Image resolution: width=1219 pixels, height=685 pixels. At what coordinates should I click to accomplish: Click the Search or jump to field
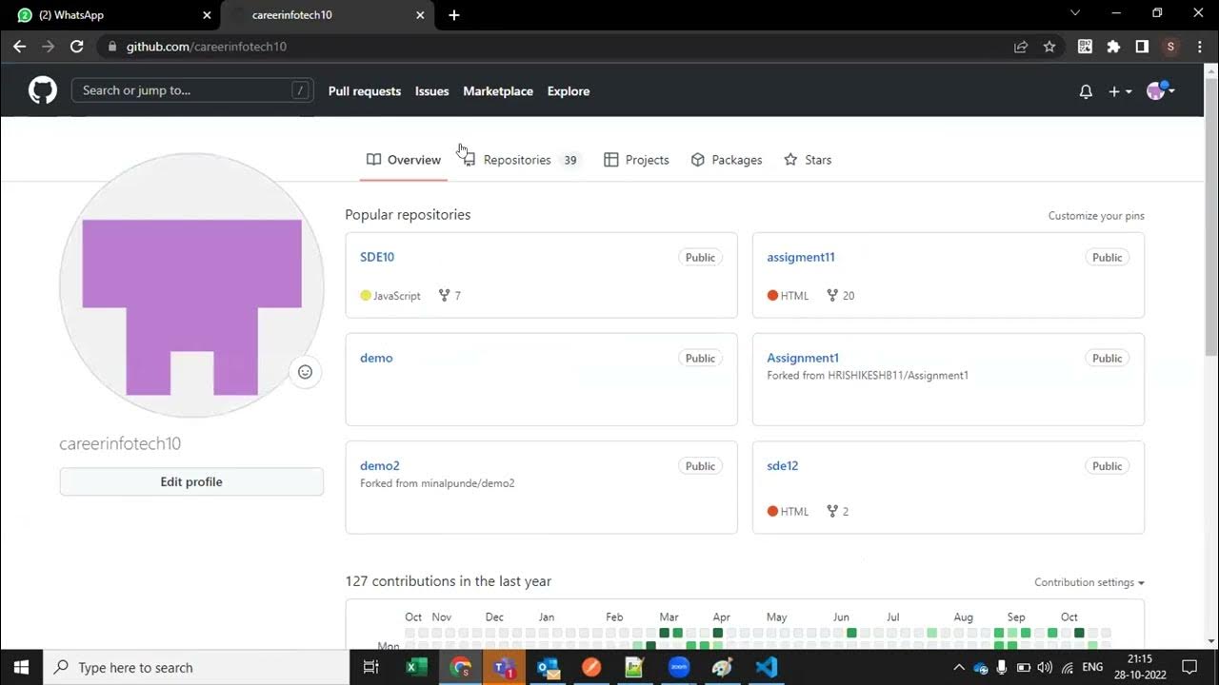tap(192, 90)
